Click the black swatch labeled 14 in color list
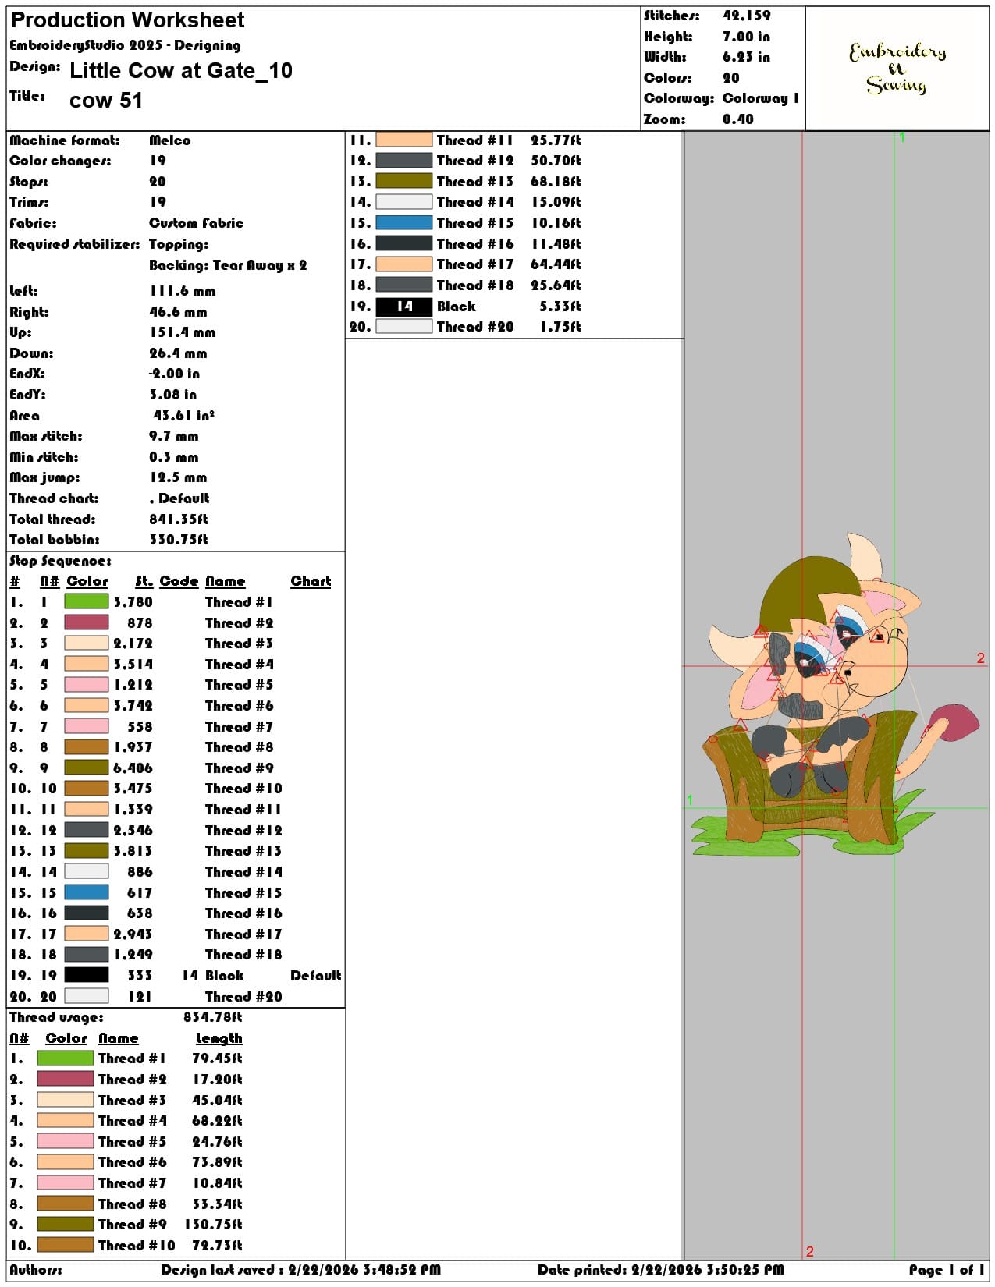Viewport: 995px width, 1287px height. 403,307
